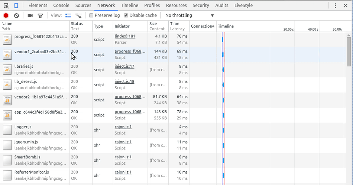This screenshot has width=353, height=185.
Task: Click the inspect element picker icon
Action: coord(6,6)
